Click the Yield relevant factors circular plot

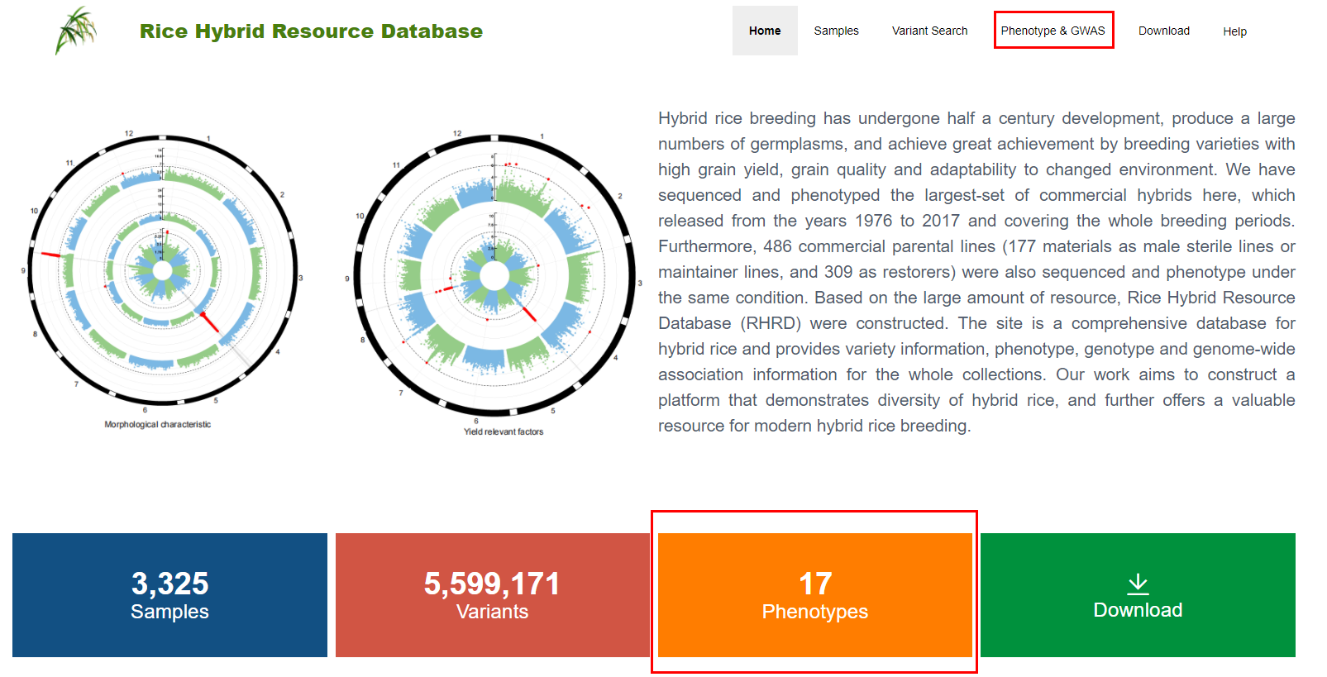494,275
